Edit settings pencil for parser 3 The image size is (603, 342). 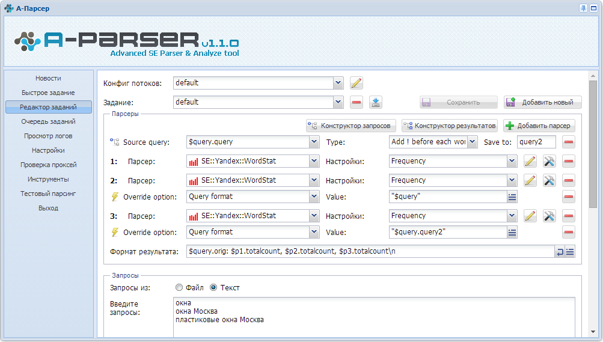[530, 216]
